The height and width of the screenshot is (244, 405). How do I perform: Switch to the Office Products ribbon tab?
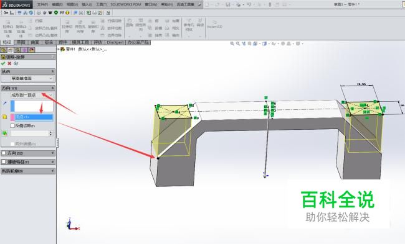coord(138,42)
